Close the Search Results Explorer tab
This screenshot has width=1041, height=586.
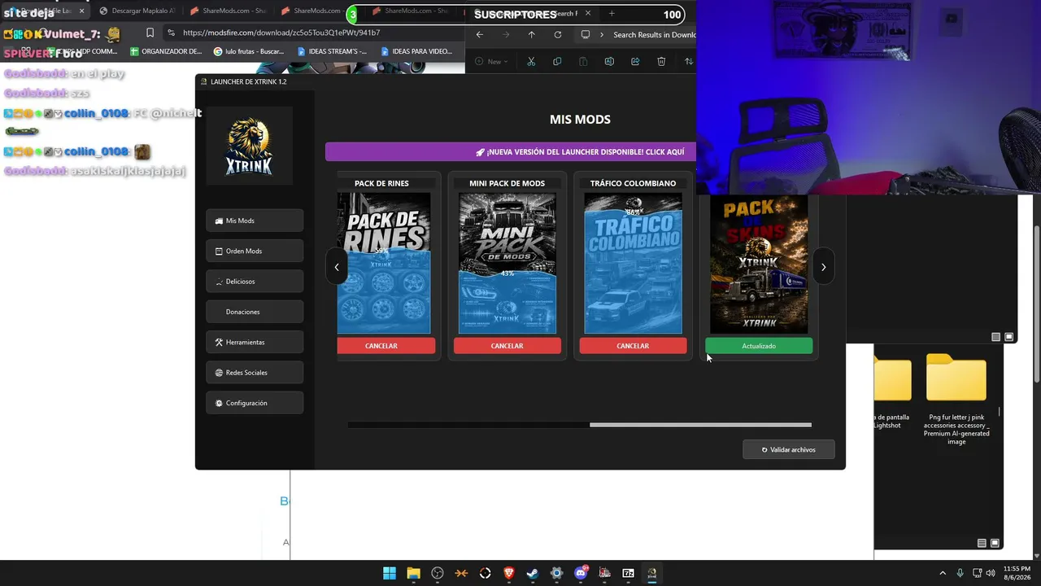(x=588, y=13)
